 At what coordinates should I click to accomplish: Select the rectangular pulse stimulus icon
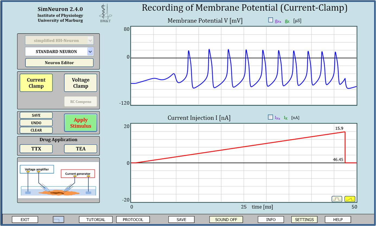[337, 199]
